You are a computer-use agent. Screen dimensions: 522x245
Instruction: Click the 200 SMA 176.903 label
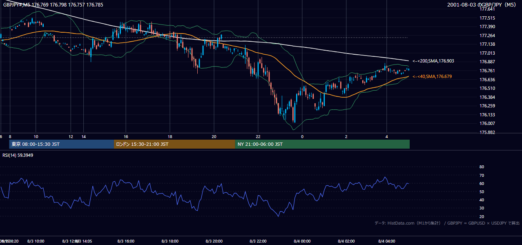433,61
